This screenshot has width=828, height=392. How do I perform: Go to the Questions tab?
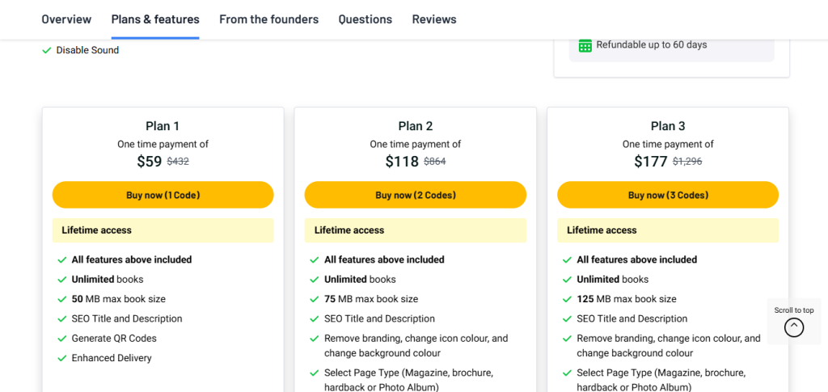(x=365, y=19)
